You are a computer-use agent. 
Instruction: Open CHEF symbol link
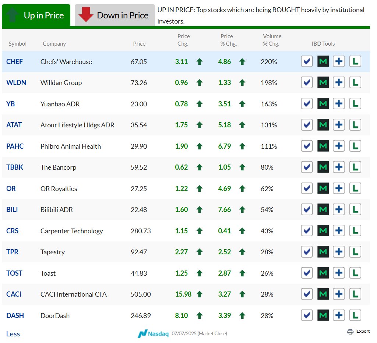tap(14, 62)
